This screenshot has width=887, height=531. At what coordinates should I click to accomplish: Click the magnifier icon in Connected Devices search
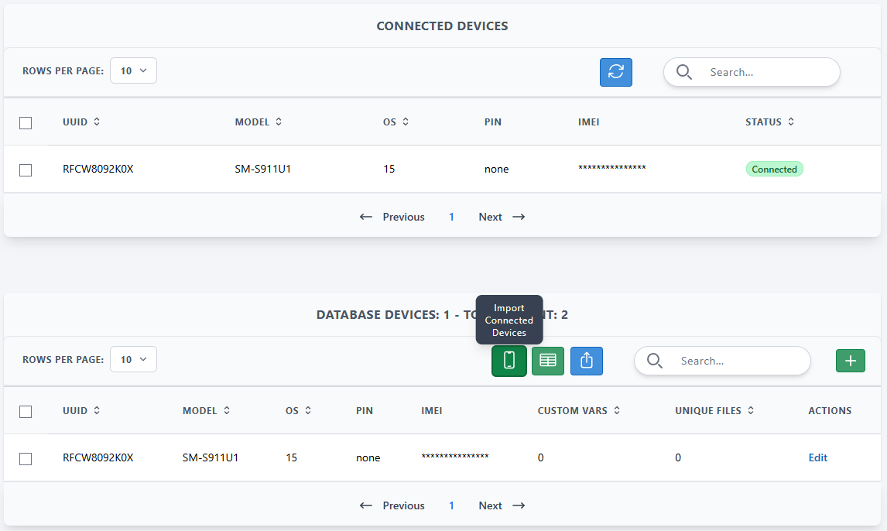click(x=684, y=72)
